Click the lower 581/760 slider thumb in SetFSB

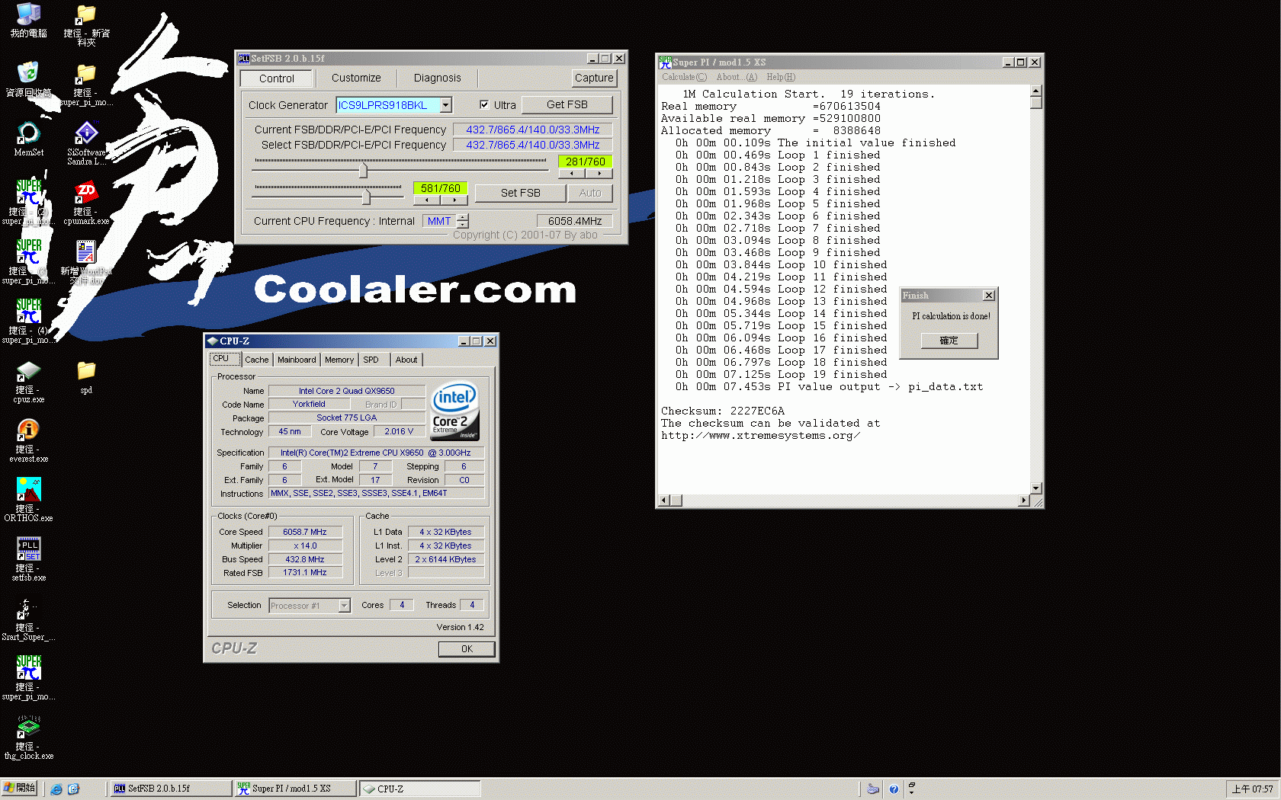point(367,196)
